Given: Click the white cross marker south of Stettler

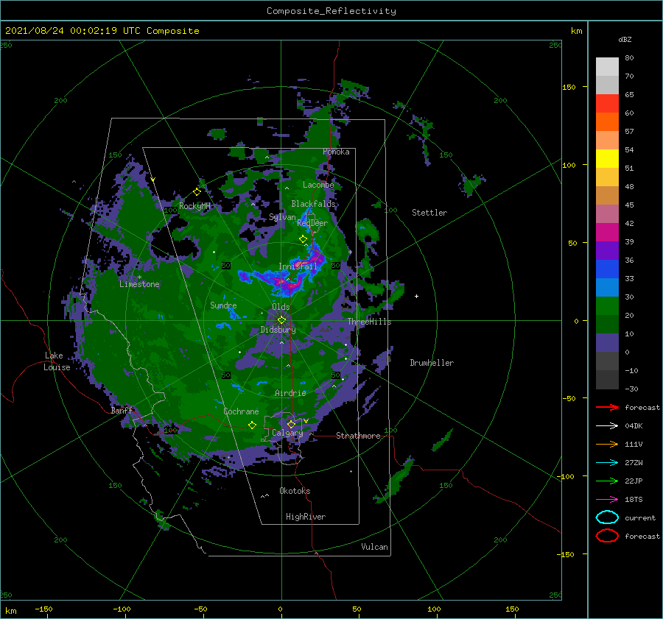Looking at the screenshot, I should (416, 296).
